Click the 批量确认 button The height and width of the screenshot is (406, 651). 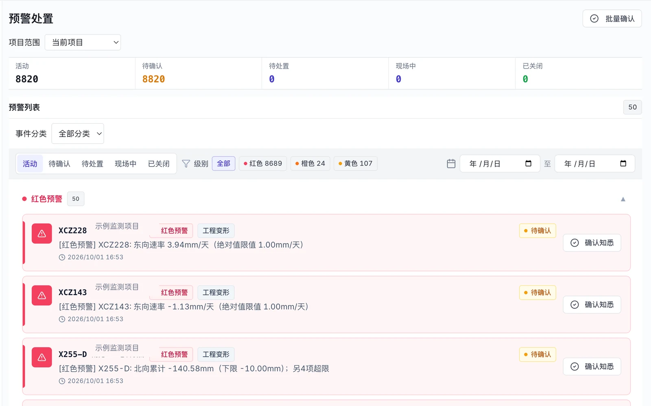coord(612,19)
